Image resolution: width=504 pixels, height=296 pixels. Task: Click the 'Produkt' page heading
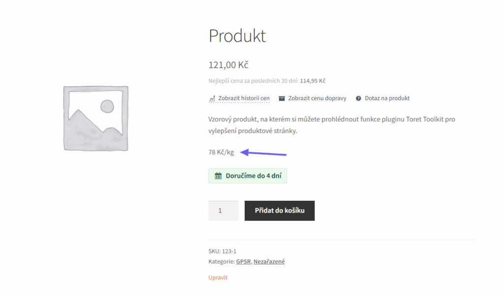237,35
